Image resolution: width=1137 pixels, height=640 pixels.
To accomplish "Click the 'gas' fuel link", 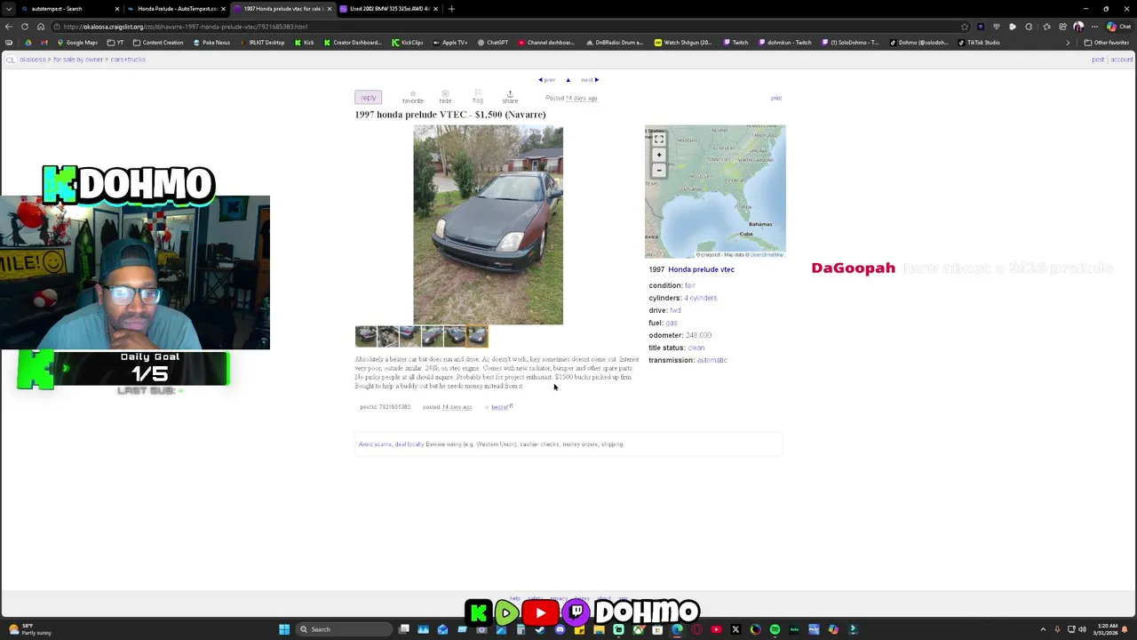I will pos(671,323).
